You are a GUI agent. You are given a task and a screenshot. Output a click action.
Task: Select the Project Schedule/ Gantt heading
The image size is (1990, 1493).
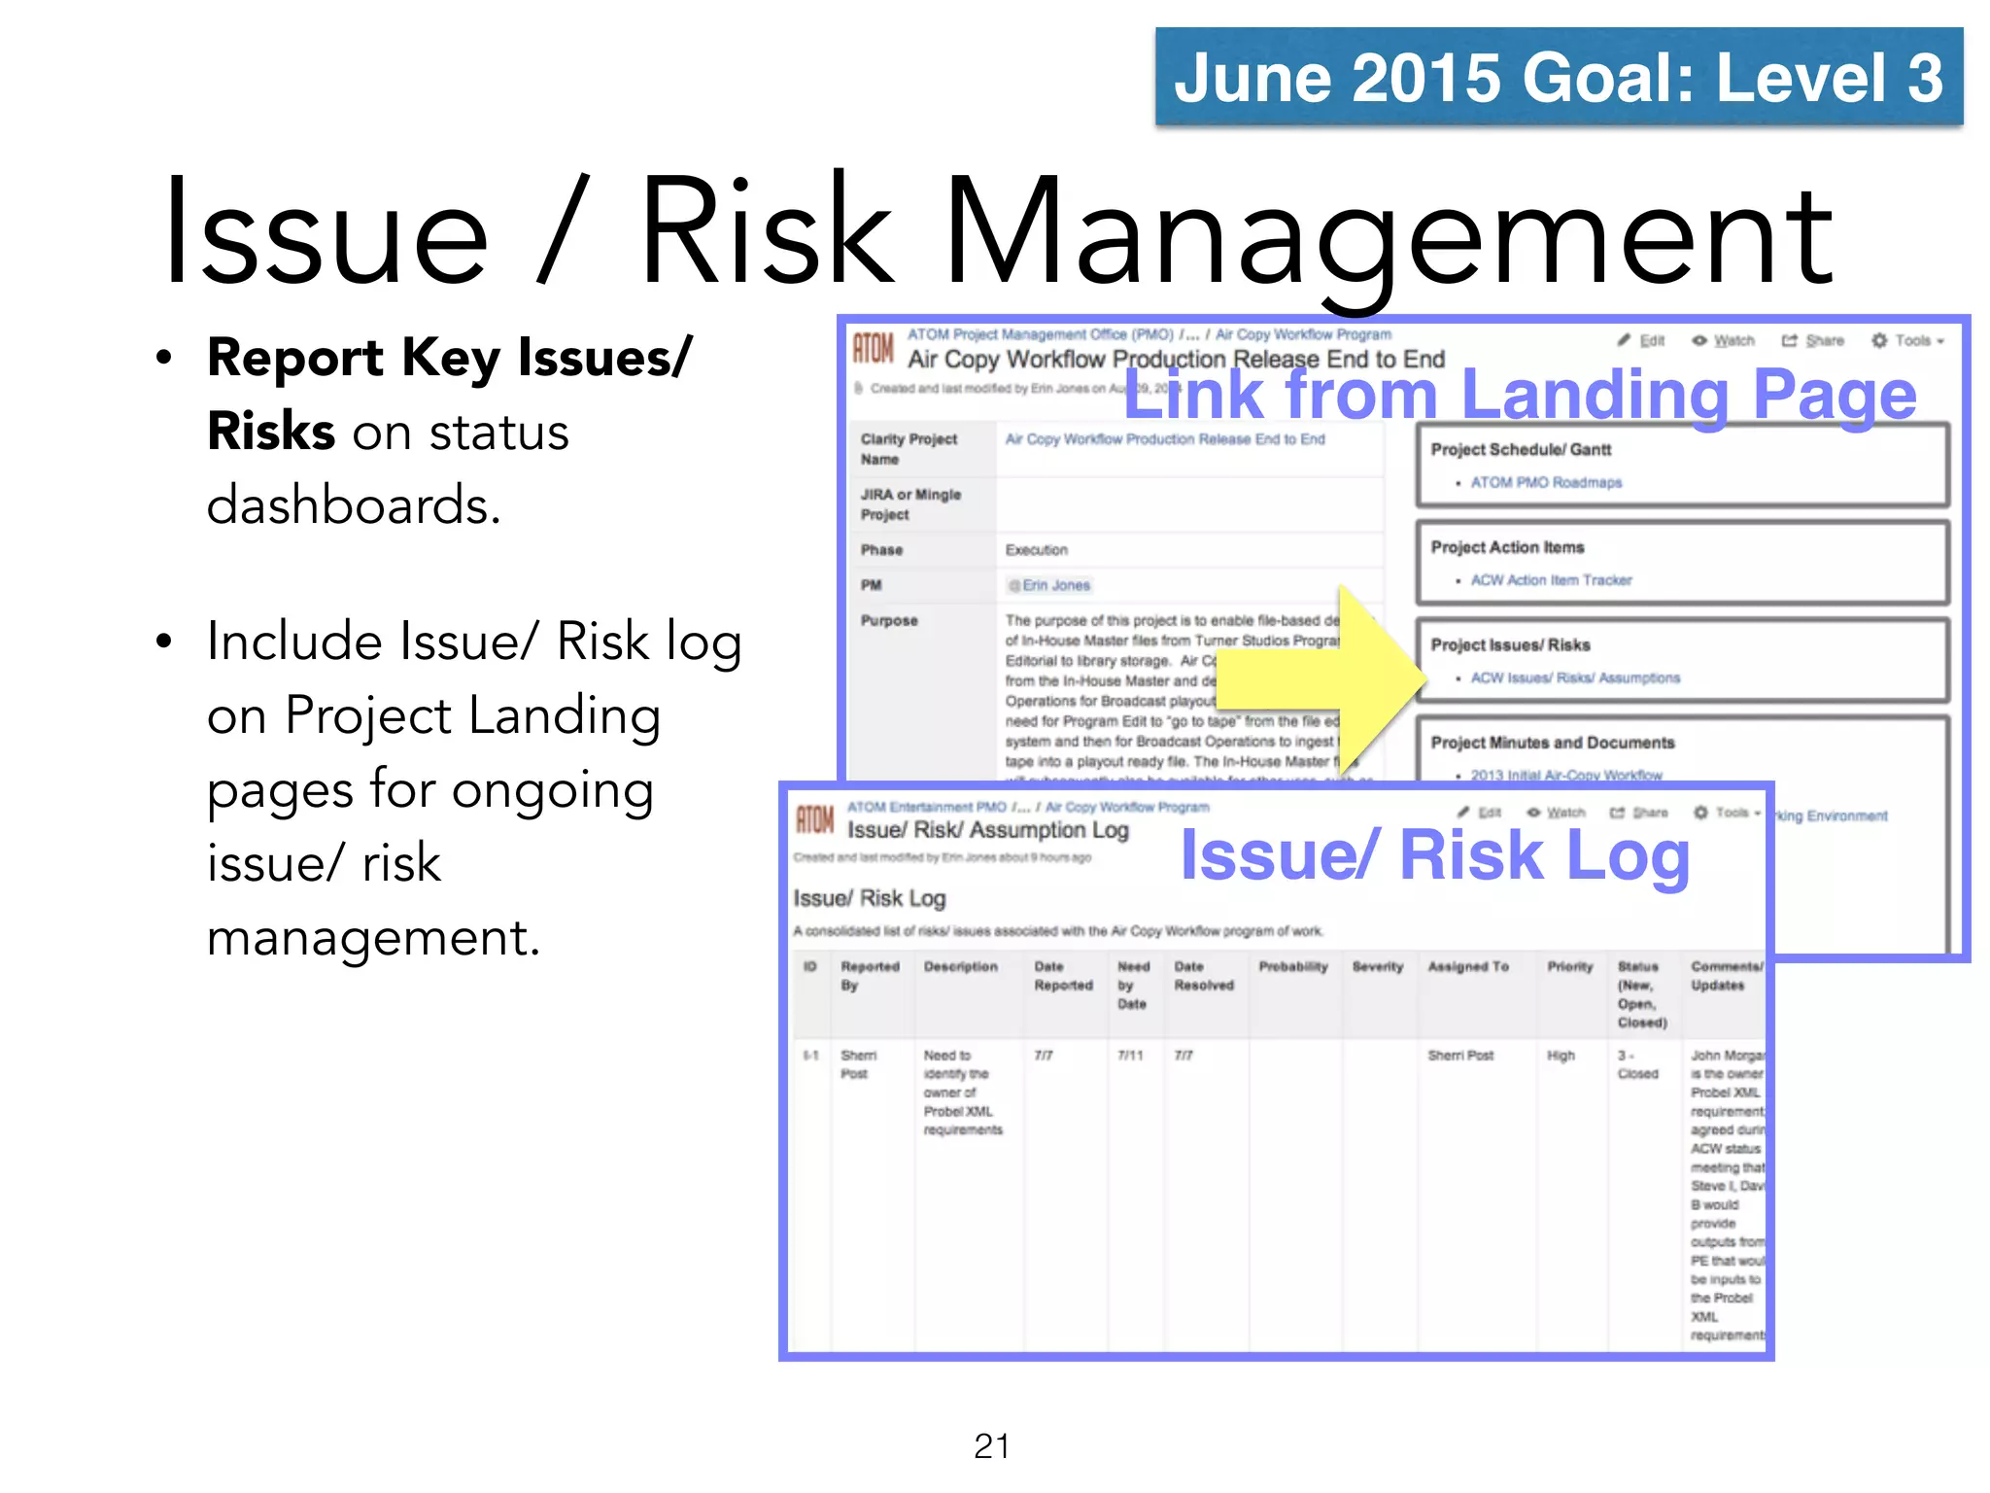click(1521, 450)
